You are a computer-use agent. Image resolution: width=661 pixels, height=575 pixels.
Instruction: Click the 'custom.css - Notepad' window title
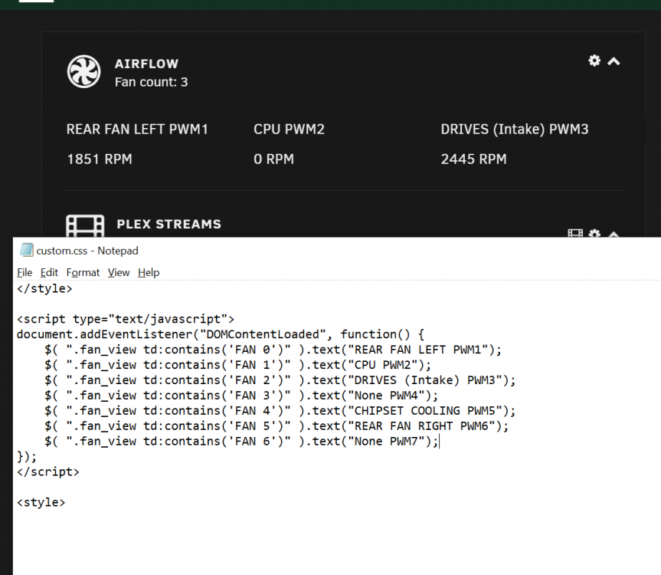[x=87, y=251]
